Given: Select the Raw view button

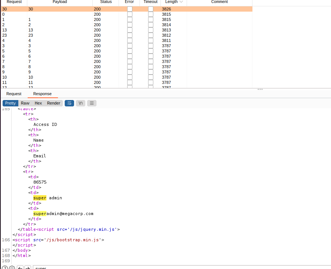Looking at the screenshot, I should click(x=25, y=103).
